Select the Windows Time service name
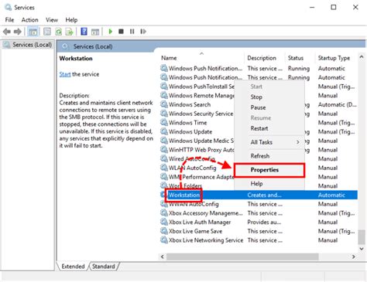367x282 pixels. (188, 123)
